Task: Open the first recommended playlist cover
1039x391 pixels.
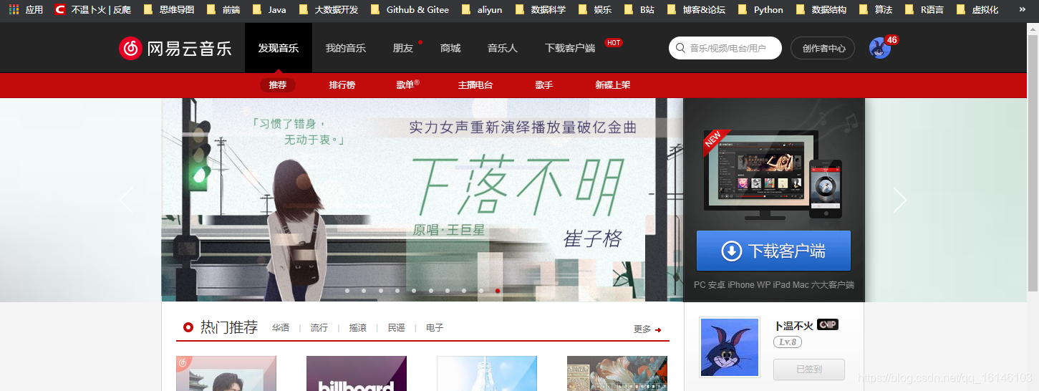Action: pos(226,373)
